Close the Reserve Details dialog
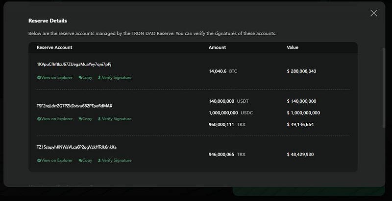This screenshot has width=392, height=201. coord(374,13)
